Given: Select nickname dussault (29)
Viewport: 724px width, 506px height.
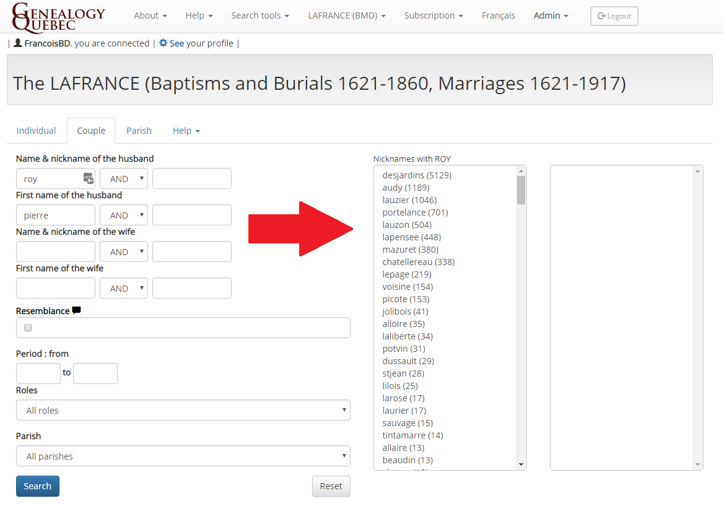Looking at the screenshot, I should click(408, 361).
